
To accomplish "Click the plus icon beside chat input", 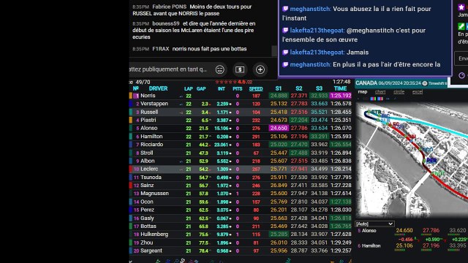I will click(x=260, y=69).
